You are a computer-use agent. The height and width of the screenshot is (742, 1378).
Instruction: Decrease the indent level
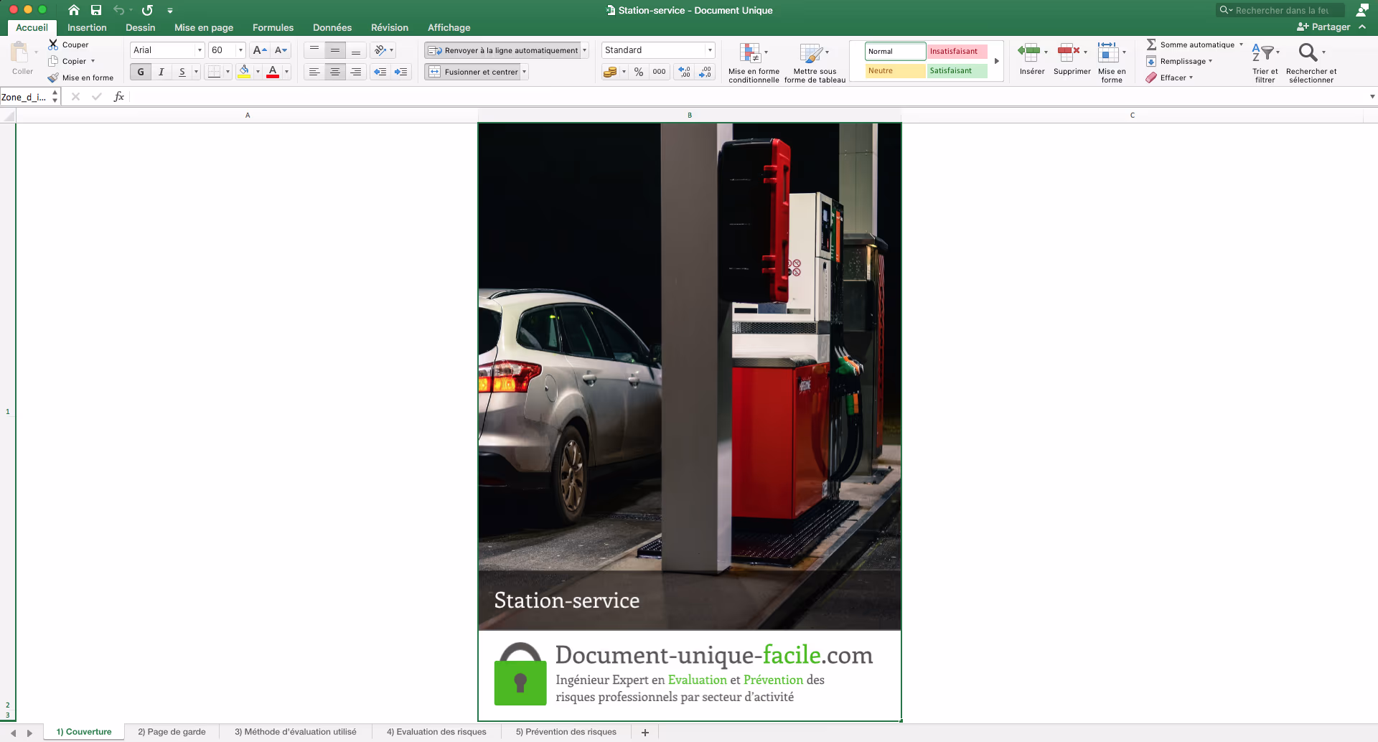[380, 72]
